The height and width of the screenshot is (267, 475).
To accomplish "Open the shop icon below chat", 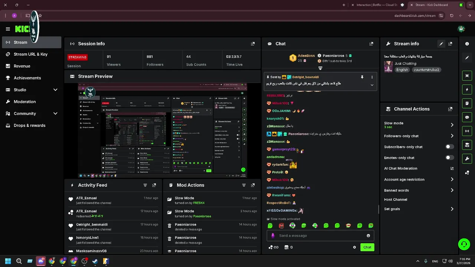I will click(x=286, y=247).
